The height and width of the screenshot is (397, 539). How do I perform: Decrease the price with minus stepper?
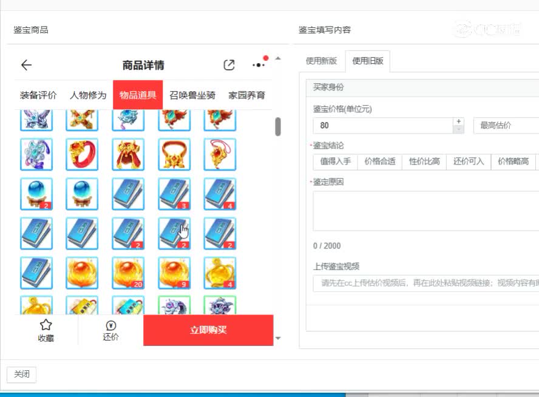[458, 129]
